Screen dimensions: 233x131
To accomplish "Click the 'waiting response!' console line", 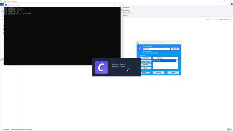I will coord(15,8).
